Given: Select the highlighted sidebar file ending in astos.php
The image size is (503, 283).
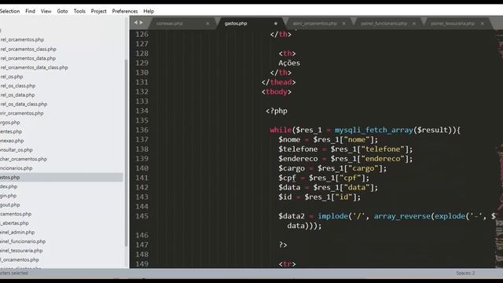Looking at the screenshot, I should pyautogui.click(x=61, y=177).
